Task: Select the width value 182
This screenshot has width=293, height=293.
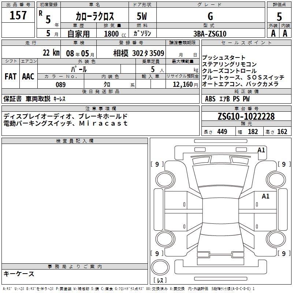Action: 253,131
